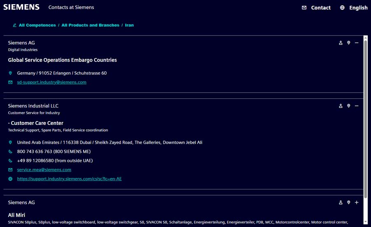Select the All Competences breadcrumb
Viewport: 371px width, 227px height.
[38, 25]
